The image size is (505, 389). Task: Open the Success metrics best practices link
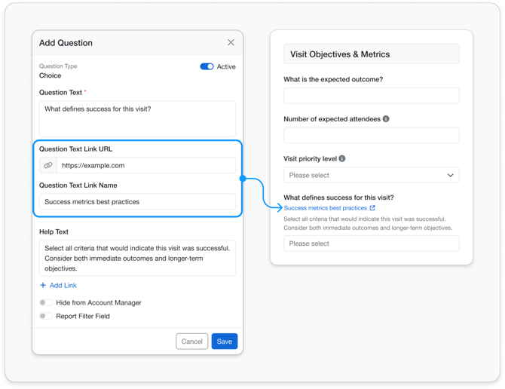coord(326,208)
